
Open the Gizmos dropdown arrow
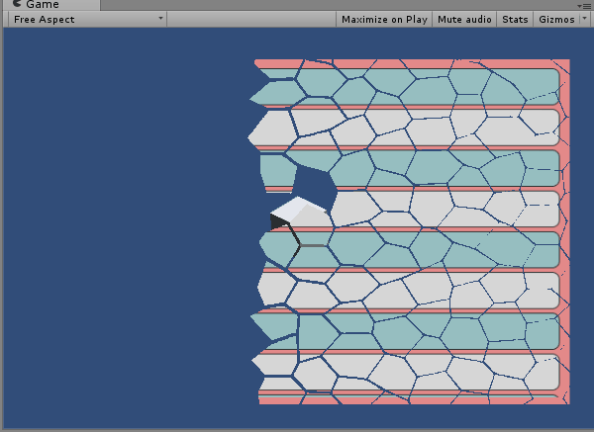click(585, 19)
